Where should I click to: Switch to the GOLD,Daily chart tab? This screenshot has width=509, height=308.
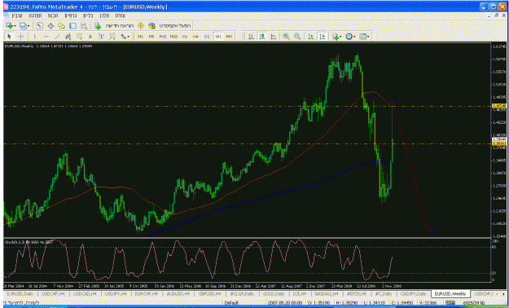pyautogui.click(x=274, y=293)
